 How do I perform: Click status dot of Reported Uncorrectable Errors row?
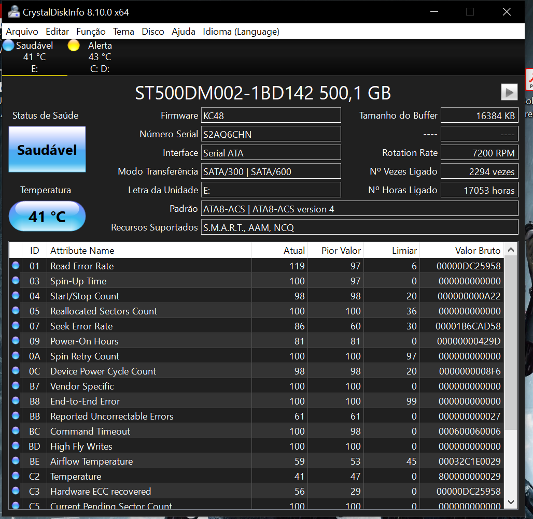pos(16,415)
